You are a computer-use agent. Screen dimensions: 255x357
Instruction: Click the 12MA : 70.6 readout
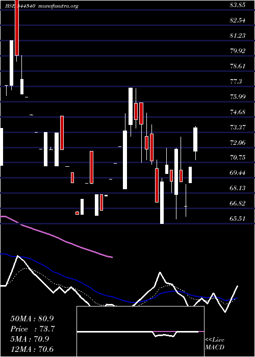[32, 349]
